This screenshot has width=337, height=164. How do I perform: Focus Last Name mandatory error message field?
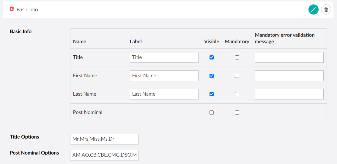tap(289, 94)
